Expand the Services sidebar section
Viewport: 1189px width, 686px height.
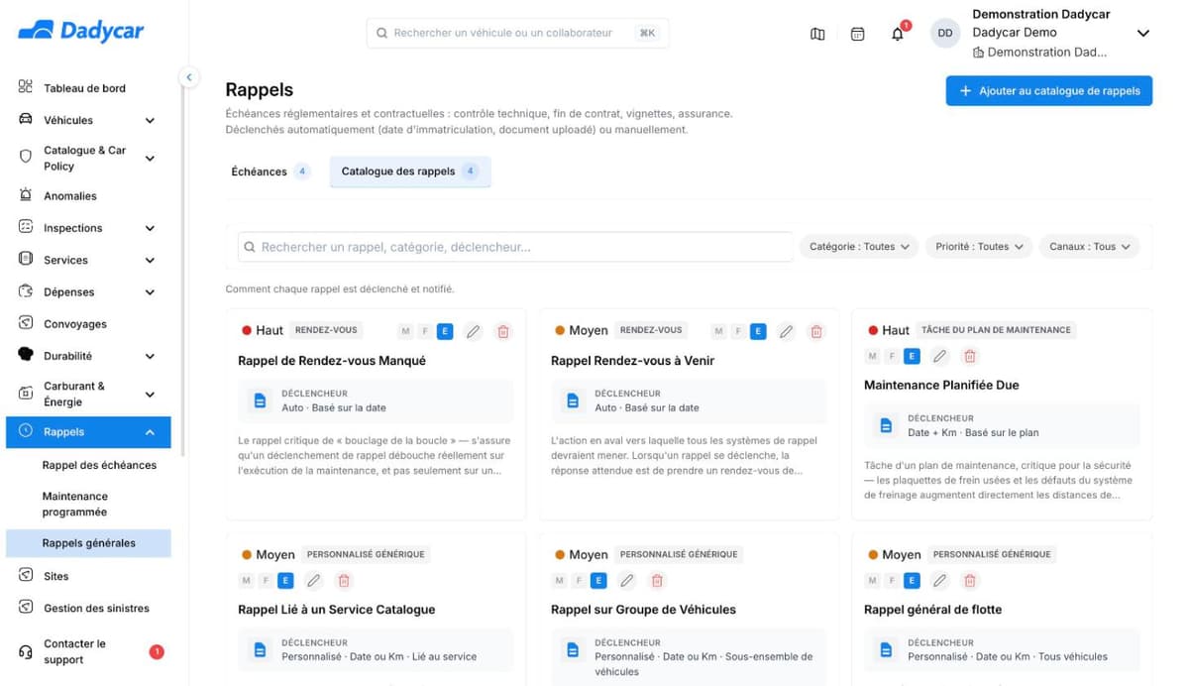coord(150,260)
